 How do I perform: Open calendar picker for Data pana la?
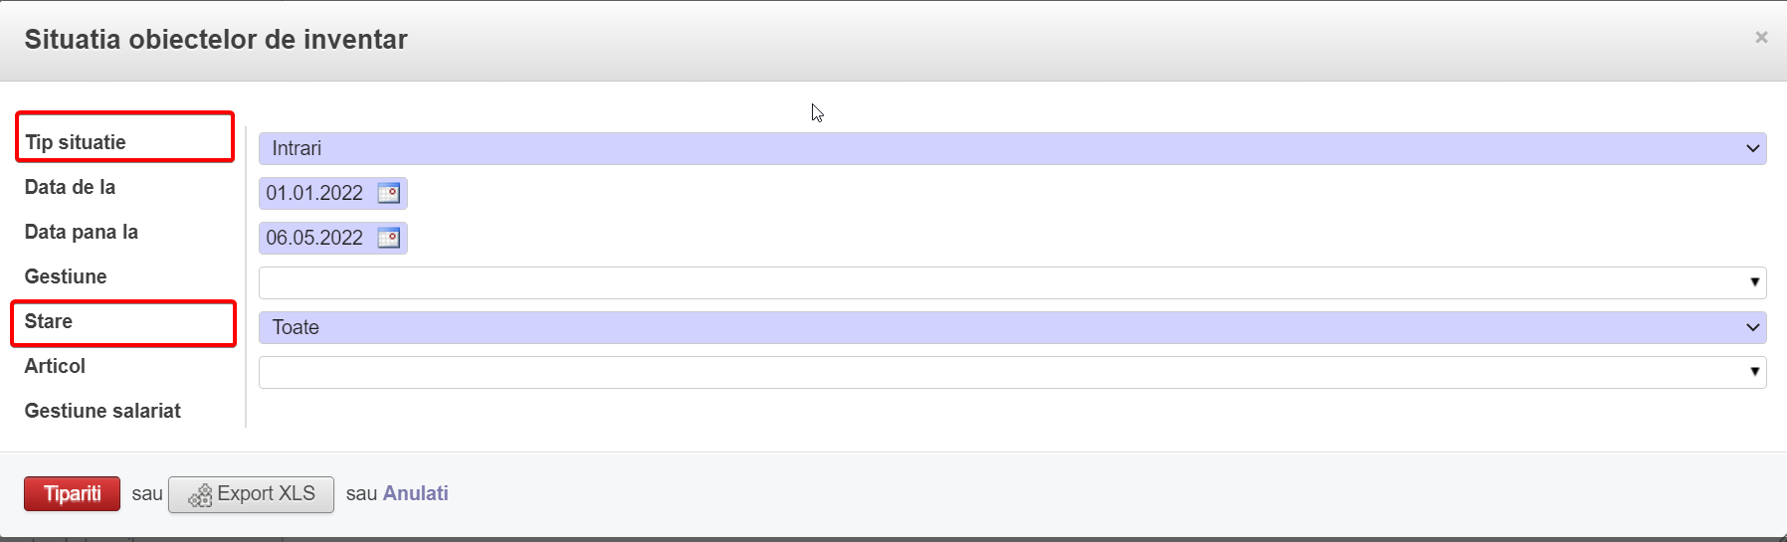pyautogui.click(x=389, y=238)
